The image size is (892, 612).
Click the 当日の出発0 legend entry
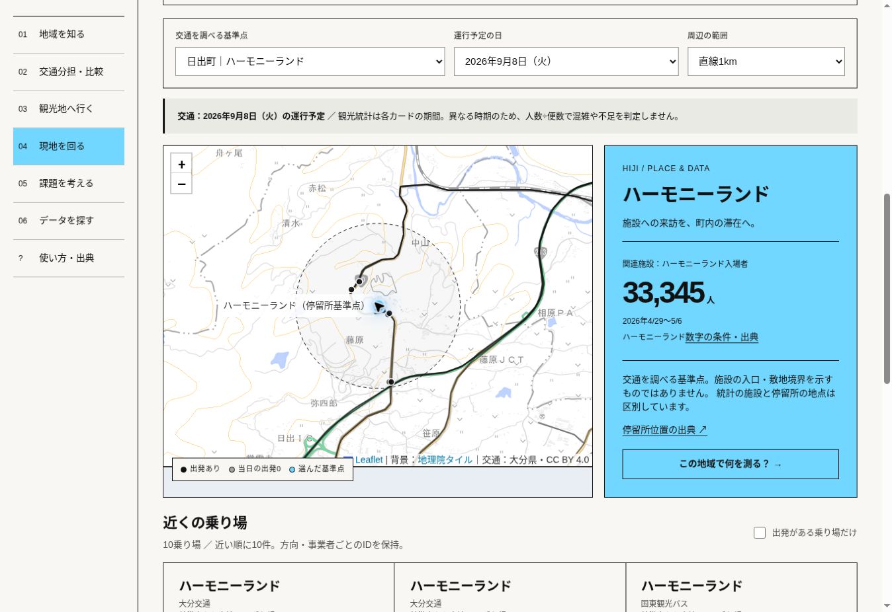pos(255,469)
